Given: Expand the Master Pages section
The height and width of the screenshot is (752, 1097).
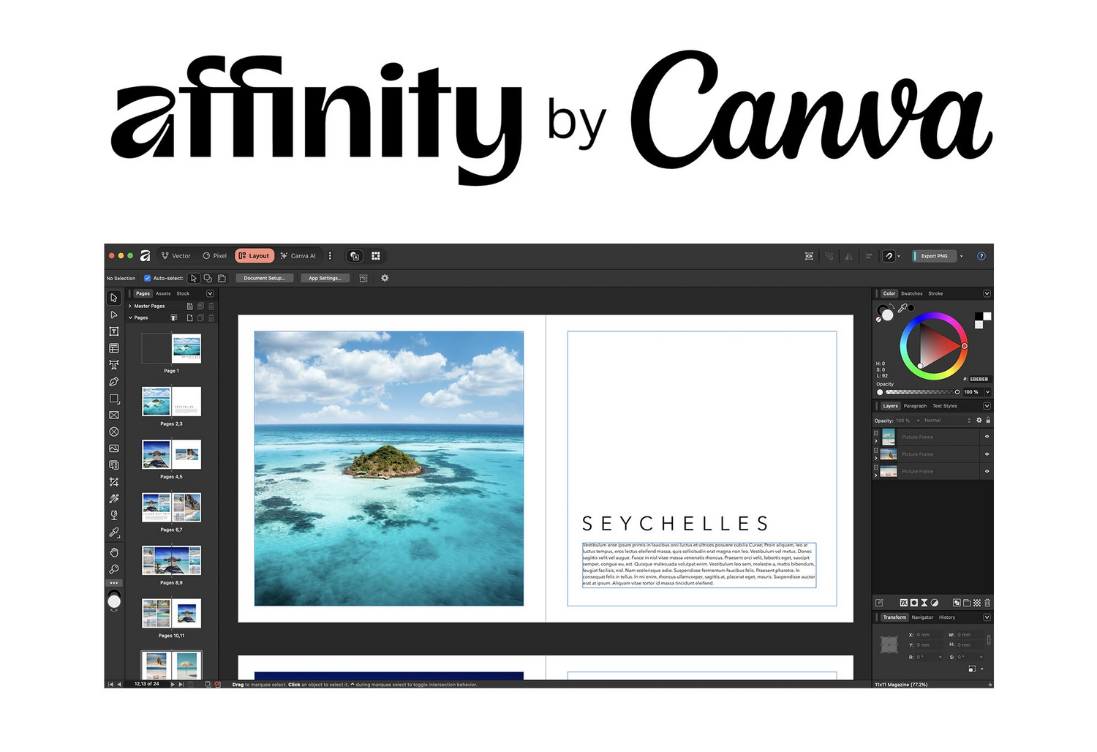Looking at the screenshot, I should [x=130, y=306].
